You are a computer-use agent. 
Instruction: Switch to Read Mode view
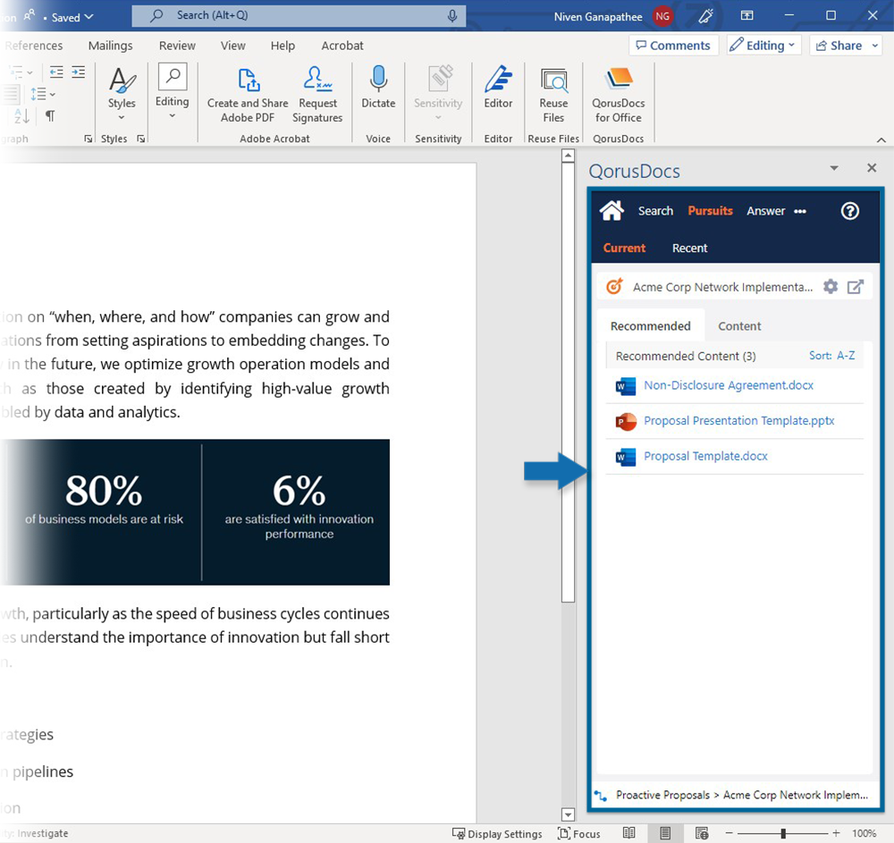click(628, 833)
